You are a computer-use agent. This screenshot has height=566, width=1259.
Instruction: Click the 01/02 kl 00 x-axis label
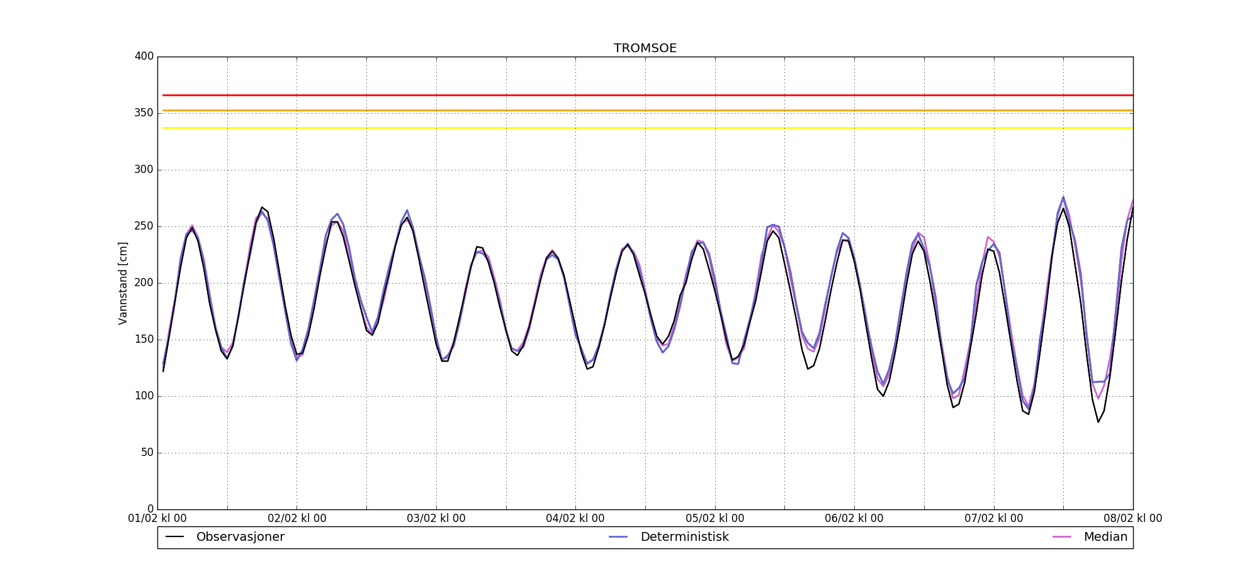157,519
